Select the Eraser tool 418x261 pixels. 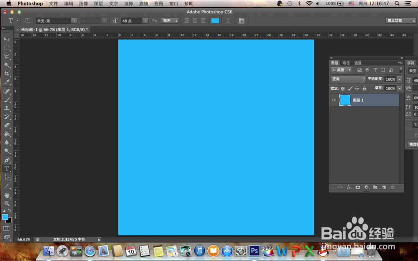click(x=7, y=125)
